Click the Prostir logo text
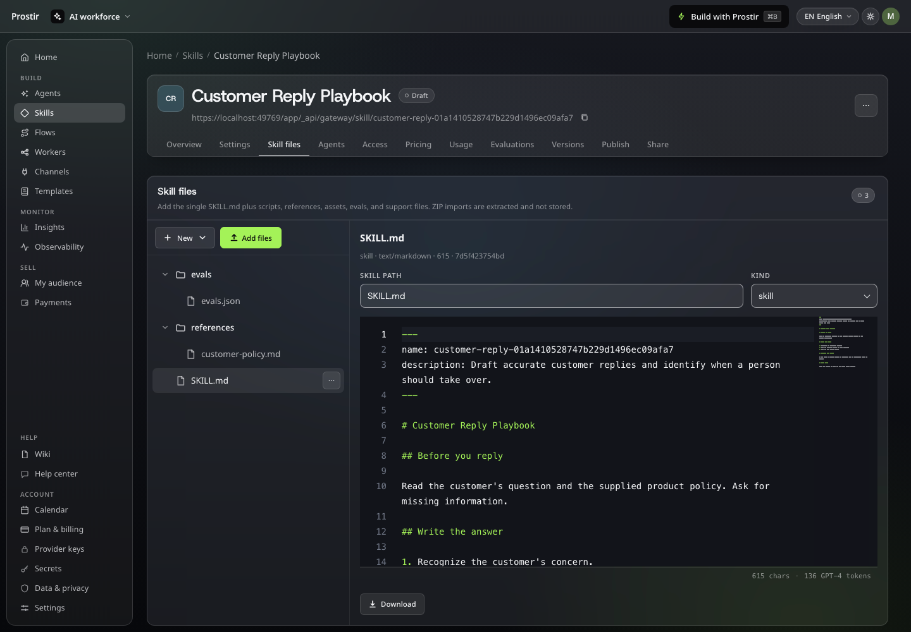 pos(25,16)
